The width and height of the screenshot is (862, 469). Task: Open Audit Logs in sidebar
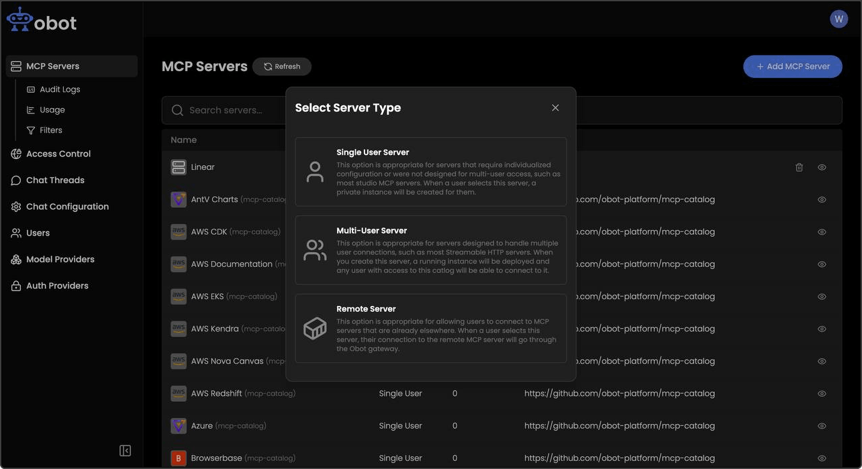point(59,89)
